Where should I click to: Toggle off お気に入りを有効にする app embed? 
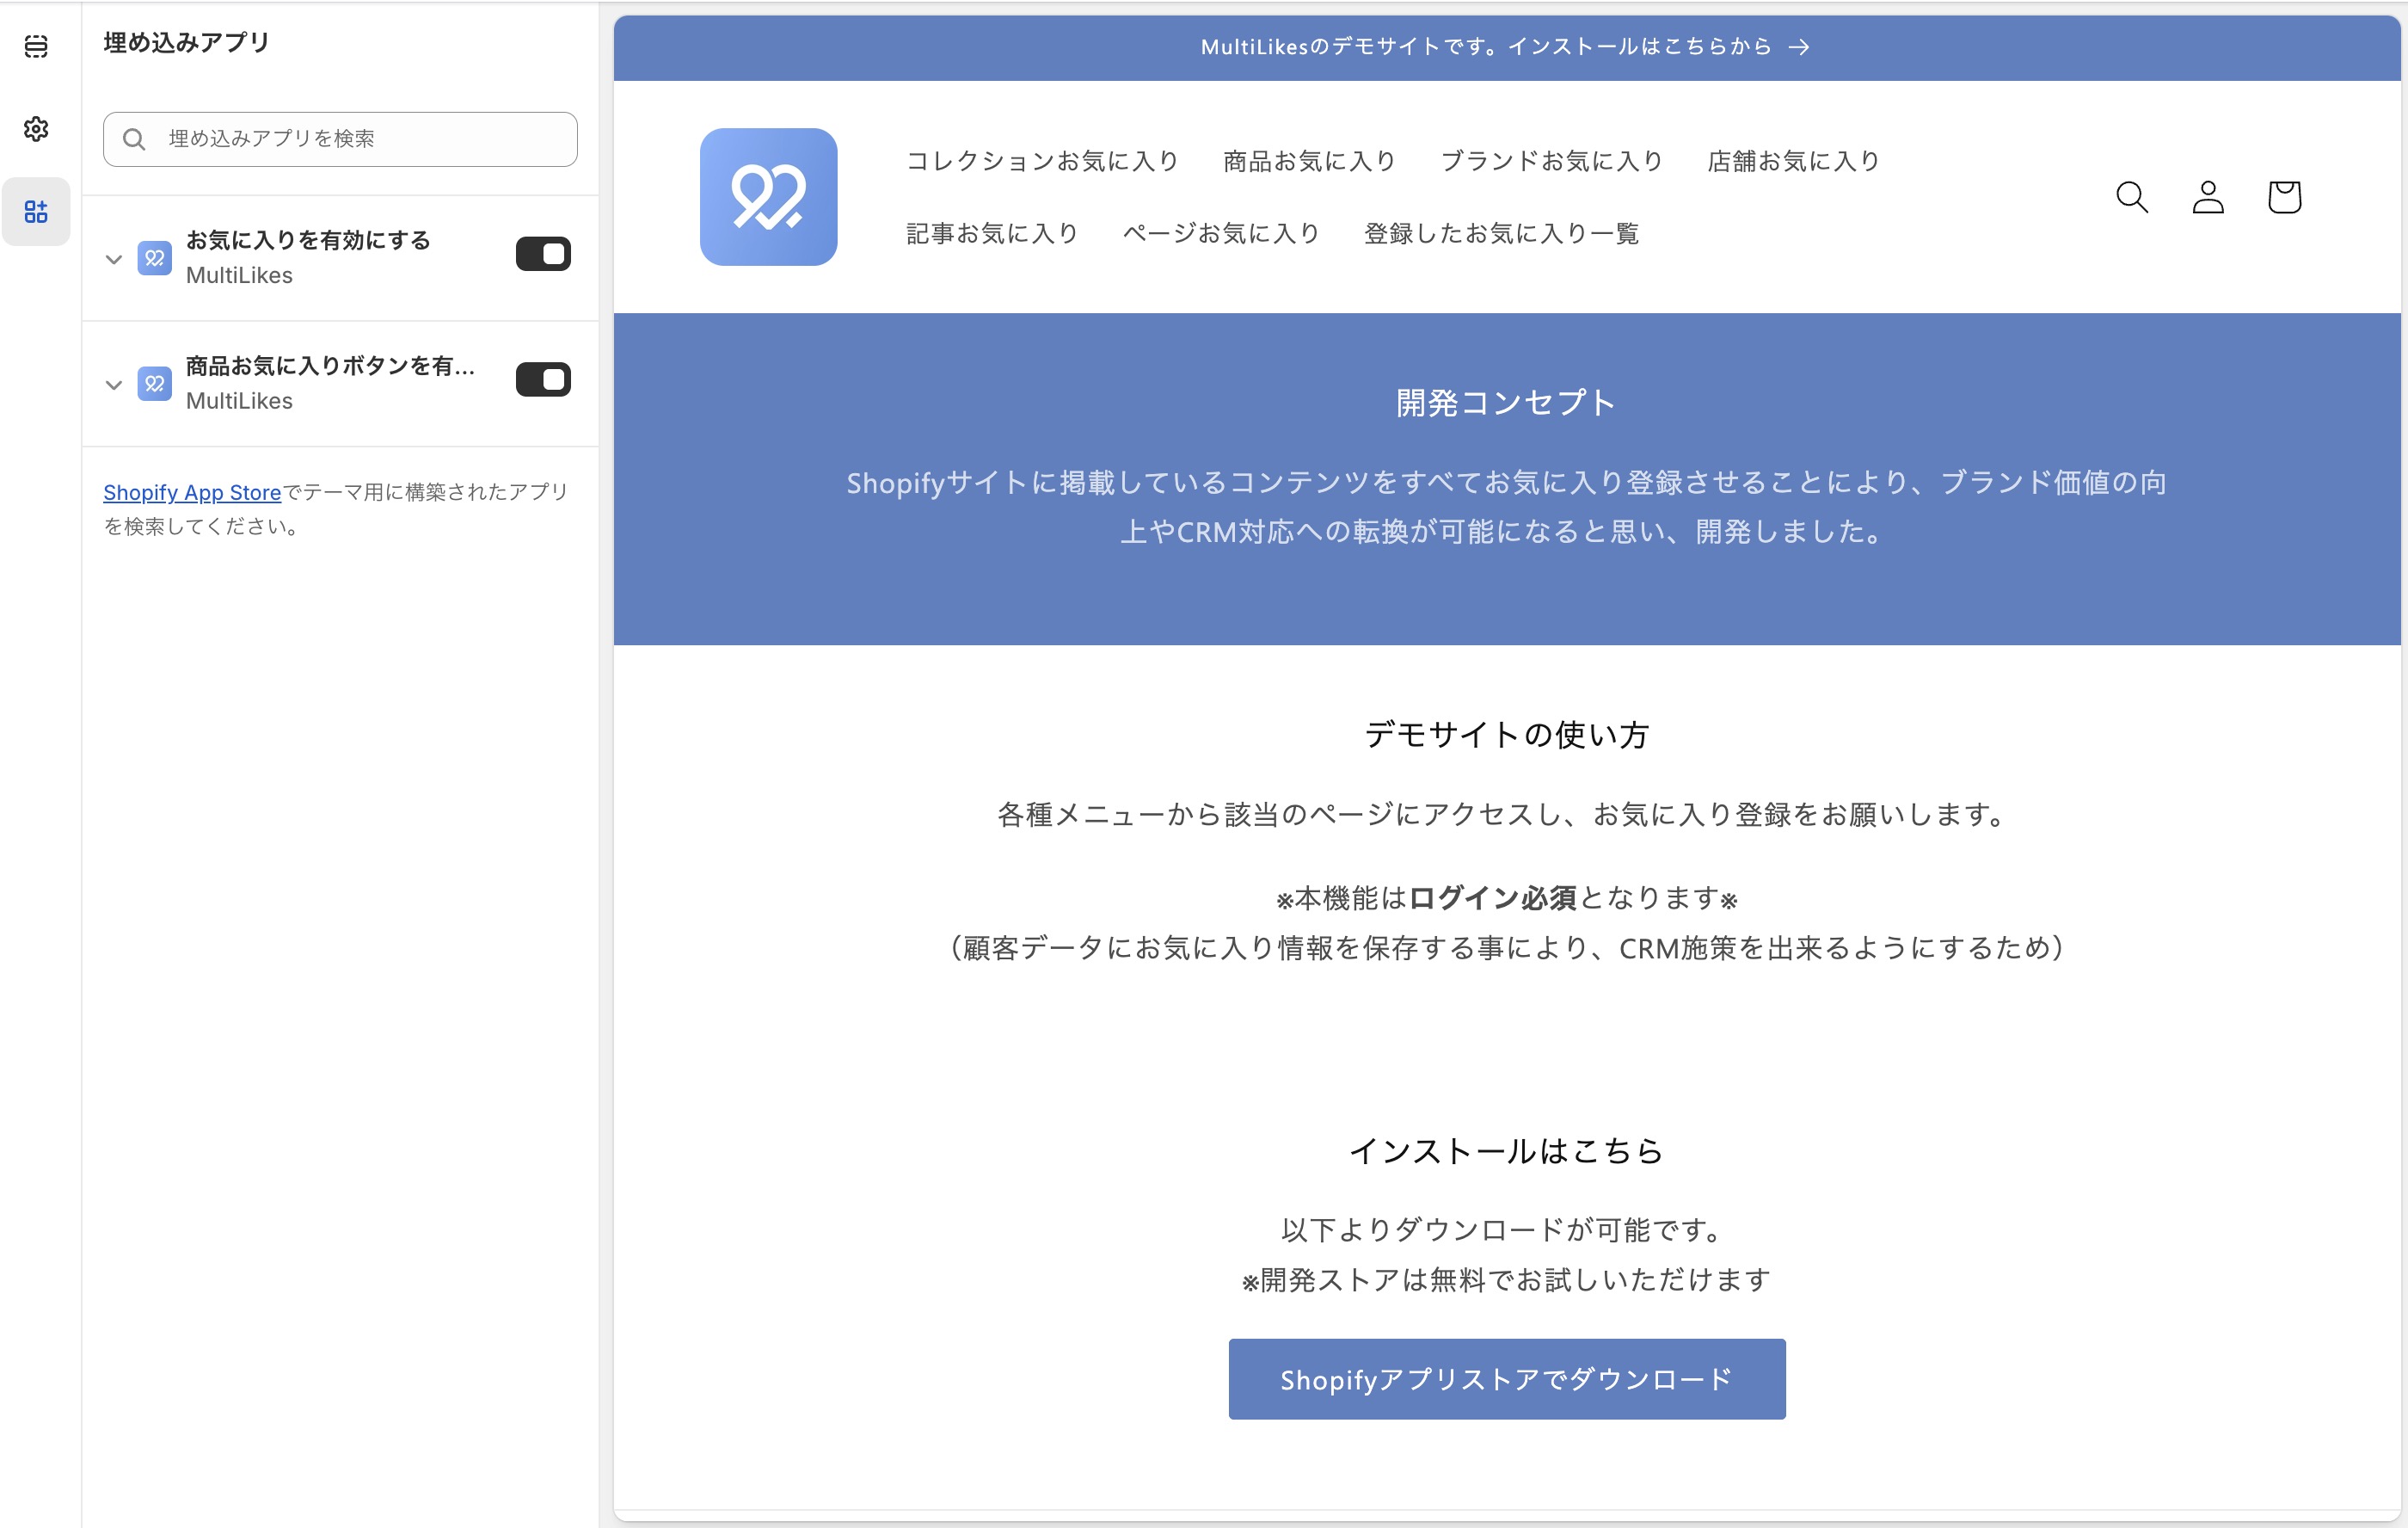pos(543,254)
